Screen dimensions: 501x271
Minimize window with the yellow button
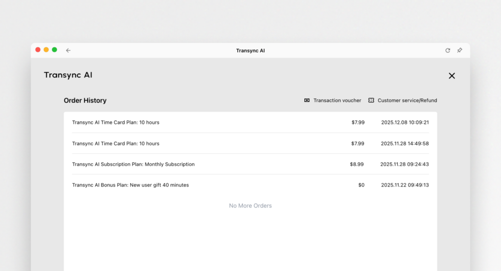pos(46,50)
